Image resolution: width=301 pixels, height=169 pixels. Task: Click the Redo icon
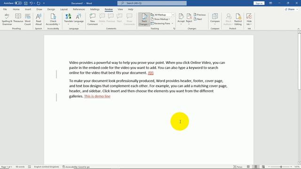tap(39, 3)
